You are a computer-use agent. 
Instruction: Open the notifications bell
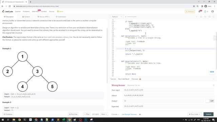coord(199,12)
